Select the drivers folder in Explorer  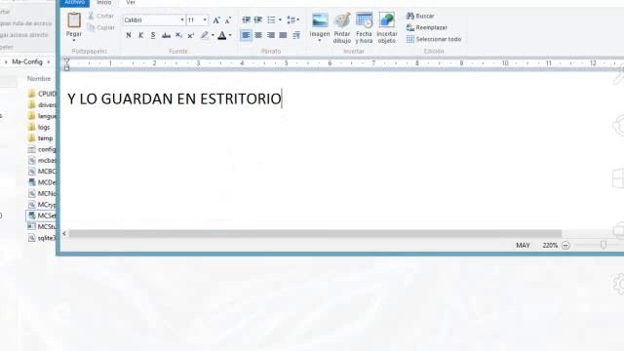coord(42,104)
